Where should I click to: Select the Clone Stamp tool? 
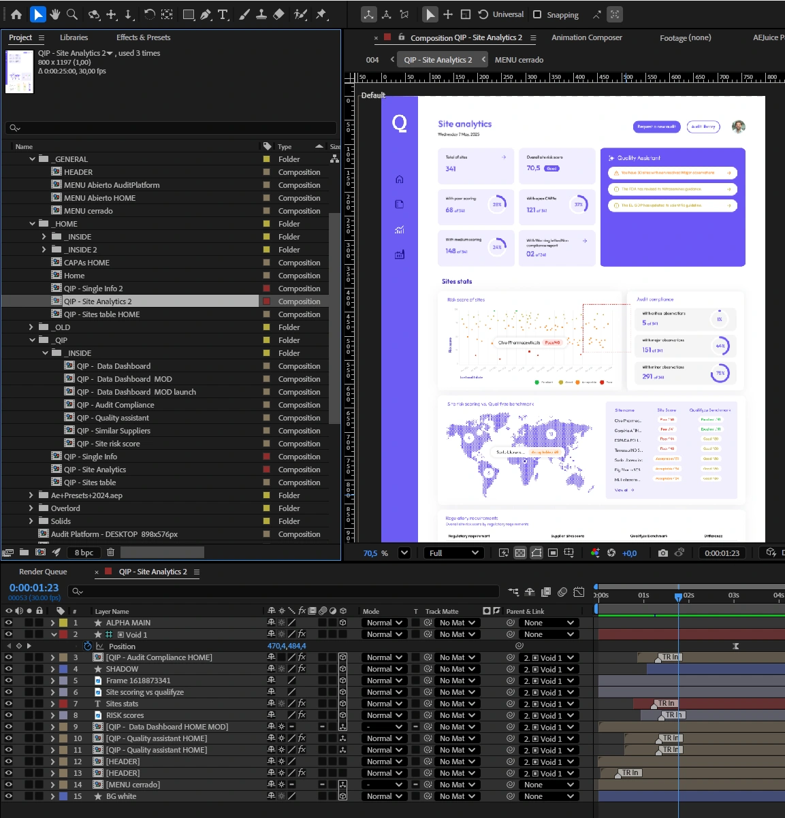[x=261, y=14]
